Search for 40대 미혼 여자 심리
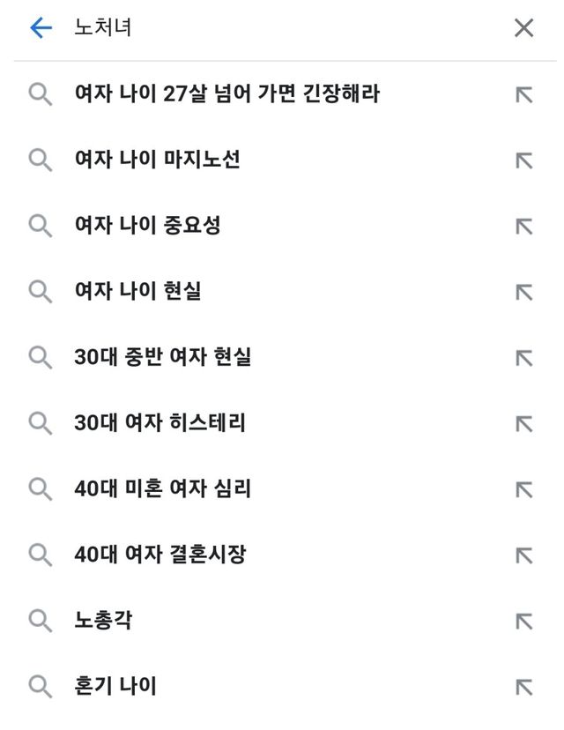The width and height of the screenshot is (564, 730). [x=163, y=488]
